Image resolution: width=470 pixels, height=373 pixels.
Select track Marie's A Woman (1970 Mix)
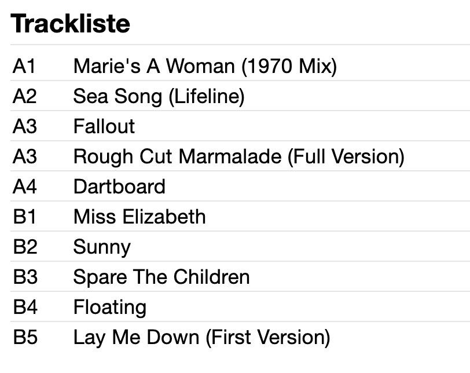tap(205, 66)
